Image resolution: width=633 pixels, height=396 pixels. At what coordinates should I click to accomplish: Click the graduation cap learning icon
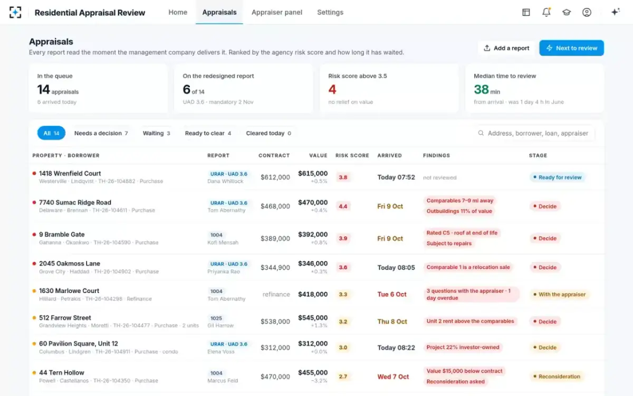click(567, 12)
